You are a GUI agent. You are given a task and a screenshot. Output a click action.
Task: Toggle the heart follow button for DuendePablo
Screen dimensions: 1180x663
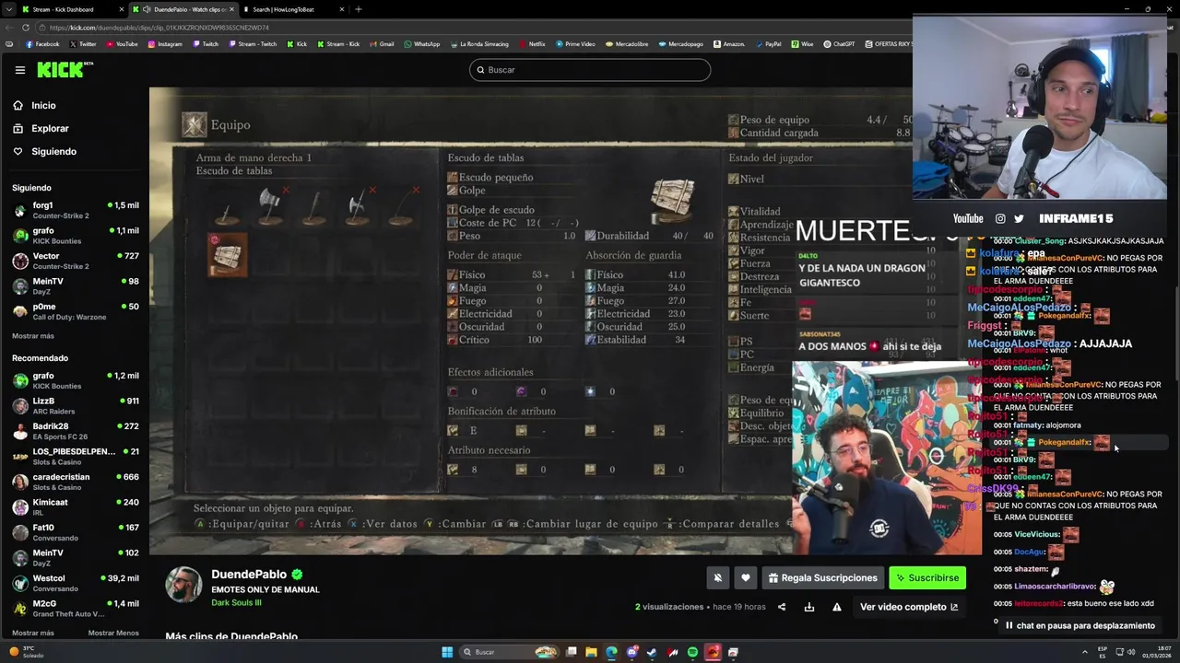[x=746, y=578]
